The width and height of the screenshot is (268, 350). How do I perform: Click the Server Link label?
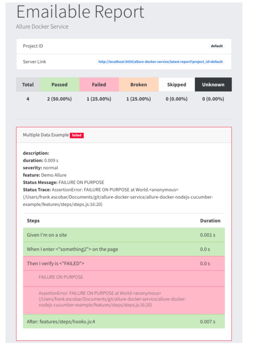(34, 62)
